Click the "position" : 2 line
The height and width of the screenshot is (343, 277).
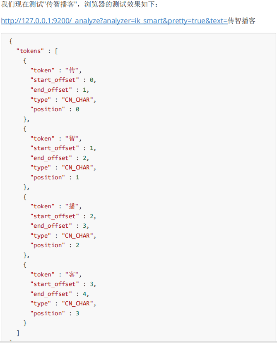click(54, 245)
